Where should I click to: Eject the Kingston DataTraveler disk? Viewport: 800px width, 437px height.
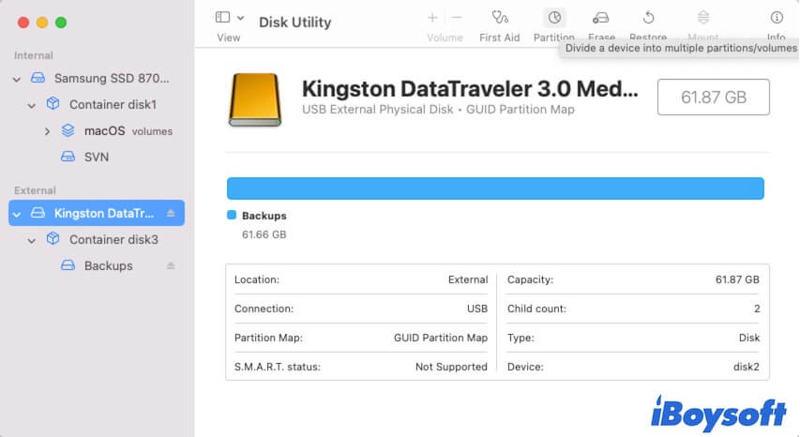(171, 213)
